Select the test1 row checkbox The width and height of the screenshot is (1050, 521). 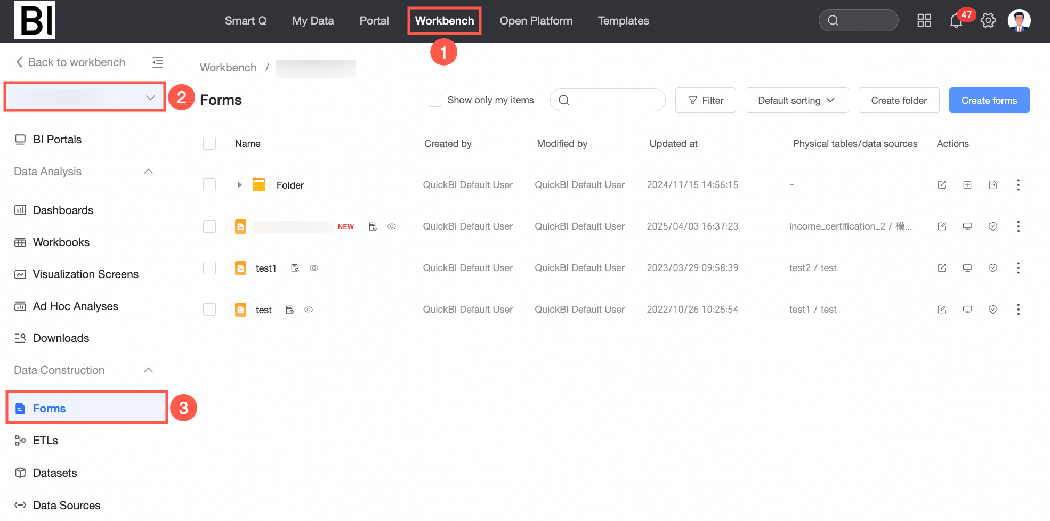tap(209, 268)
